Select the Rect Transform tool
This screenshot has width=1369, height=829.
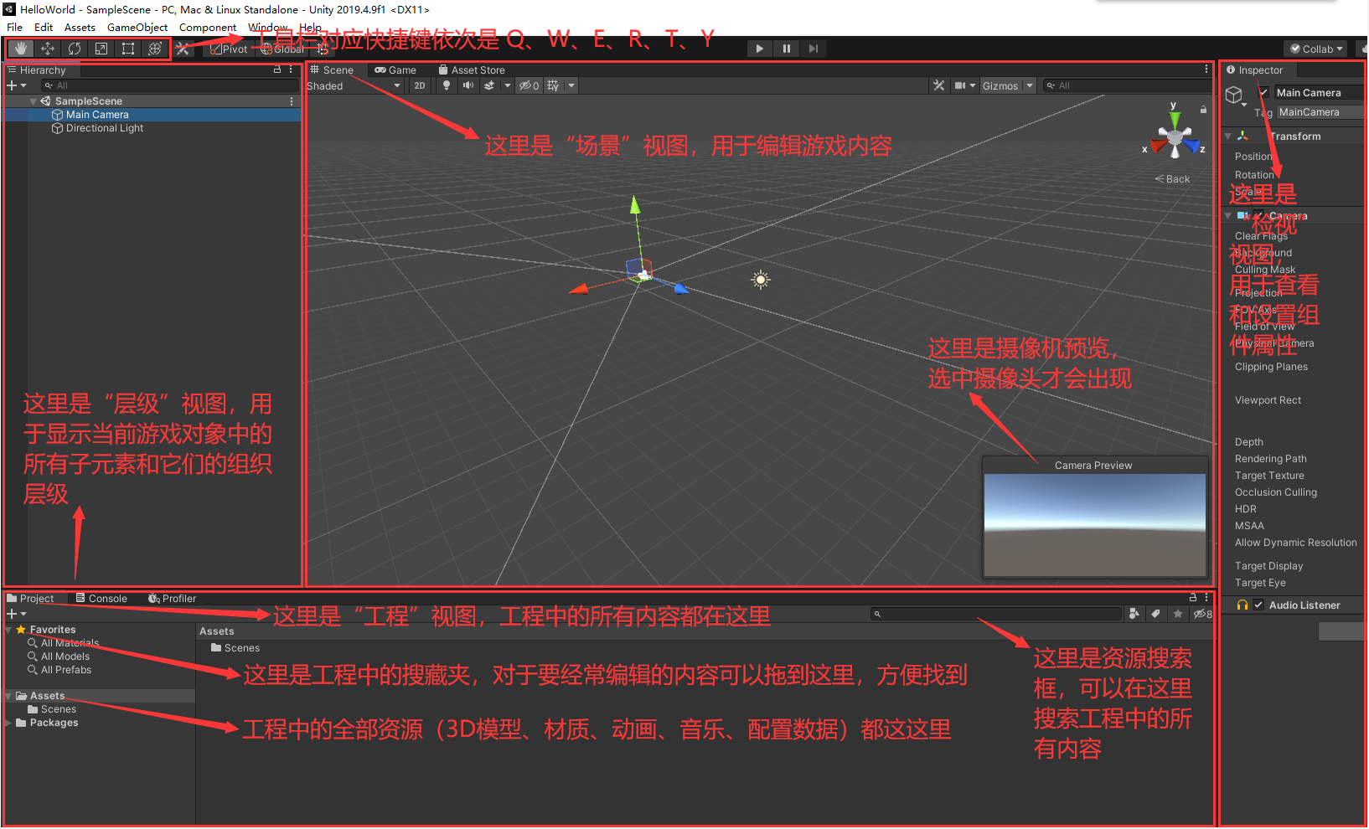(127, 48)
